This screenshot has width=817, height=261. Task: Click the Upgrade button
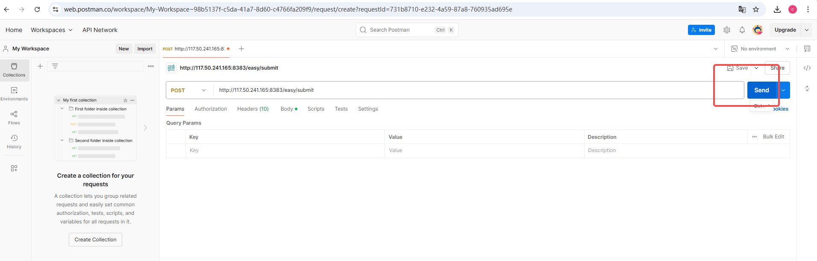pyautogui.click(x=785, y=30)
